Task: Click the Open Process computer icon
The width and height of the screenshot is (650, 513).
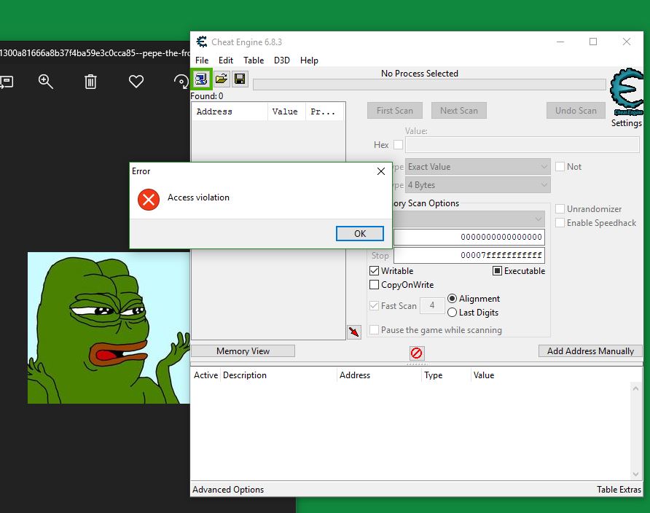Action: click(x=202, y=79)
